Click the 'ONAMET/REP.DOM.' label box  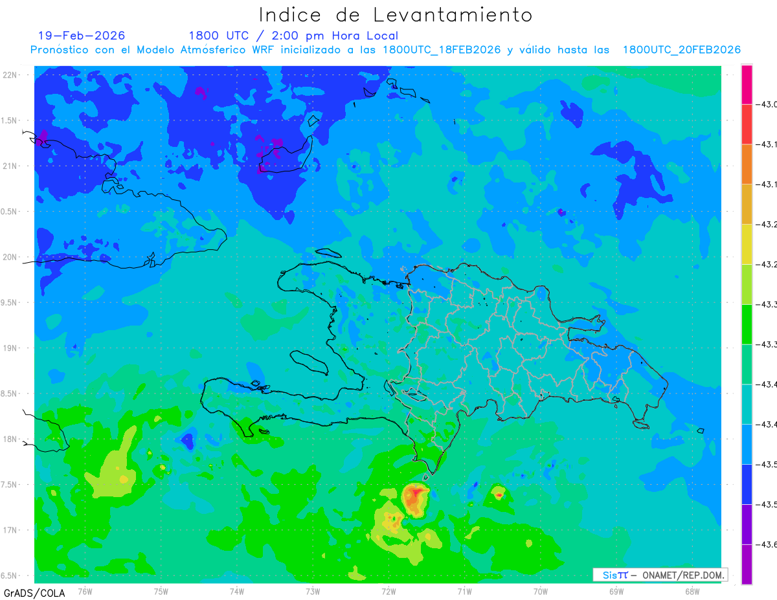(660, 575)
